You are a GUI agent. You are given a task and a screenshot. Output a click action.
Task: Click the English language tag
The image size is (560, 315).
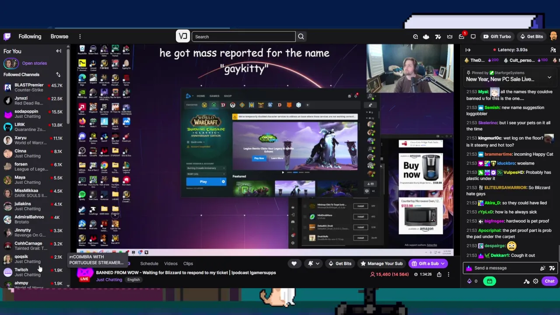point(133,280)
